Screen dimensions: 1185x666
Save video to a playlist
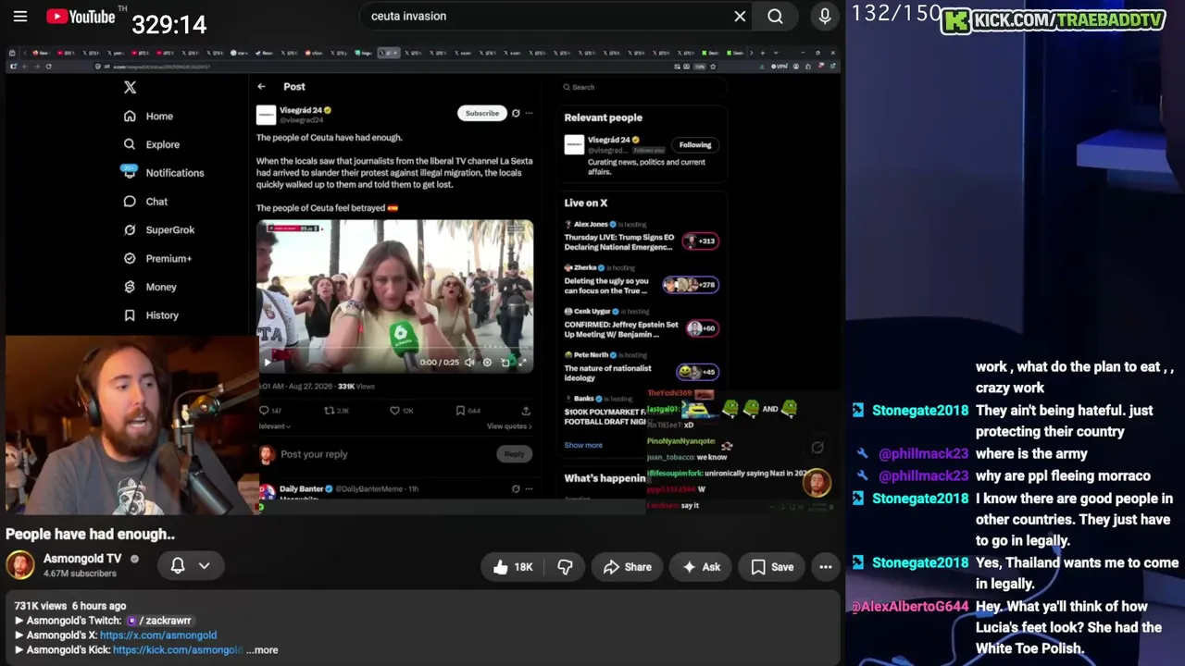pyautogui.click(x=771, y=567)
